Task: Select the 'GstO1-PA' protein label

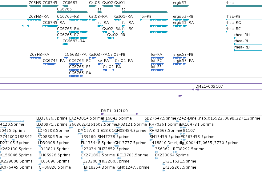Action: click(x=124, y=61)
